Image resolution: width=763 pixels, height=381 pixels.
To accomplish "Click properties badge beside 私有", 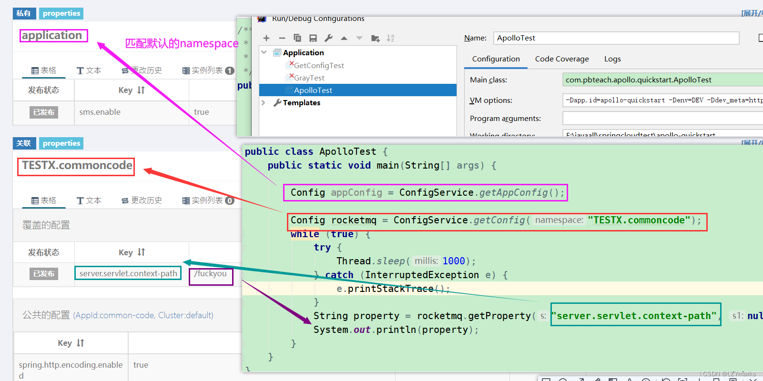I will tap(61, 13).
